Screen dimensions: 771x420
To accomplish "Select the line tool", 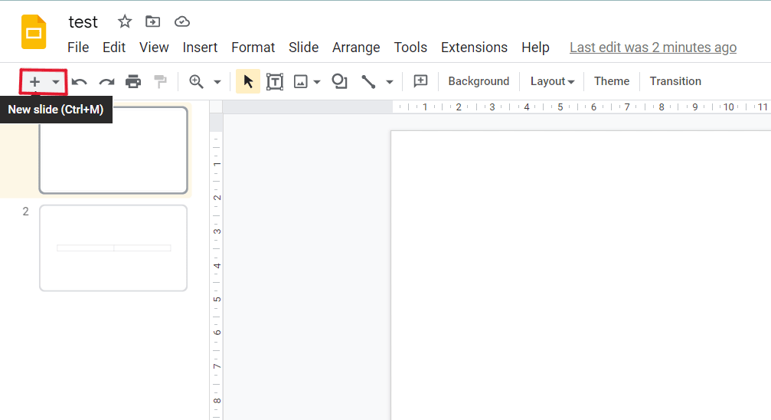I will (x=368, y=81).
